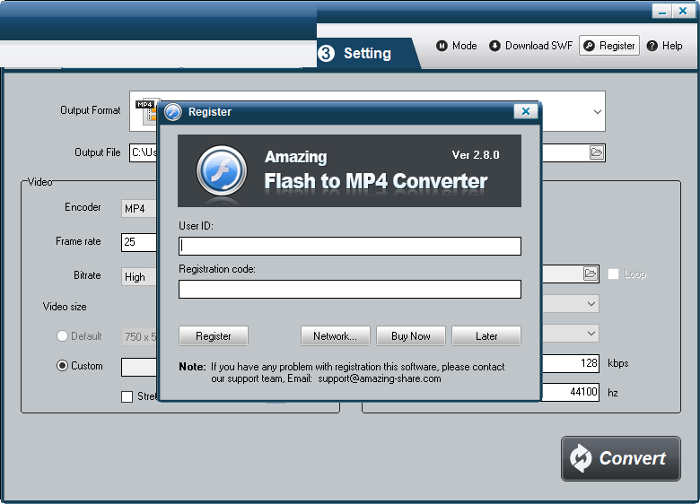This screenshot has width=700, height=504.
Task: Select the Default video size radio button
Action: click(62, 336)
